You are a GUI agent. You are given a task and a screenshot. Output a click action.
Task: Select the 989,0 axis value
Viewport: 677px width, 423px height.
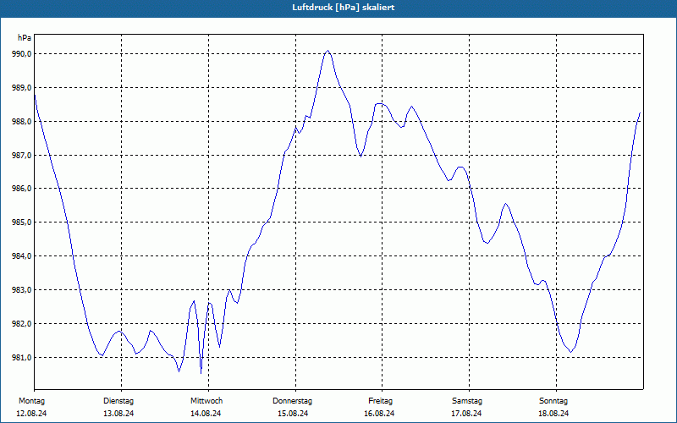tap(21, 88)
